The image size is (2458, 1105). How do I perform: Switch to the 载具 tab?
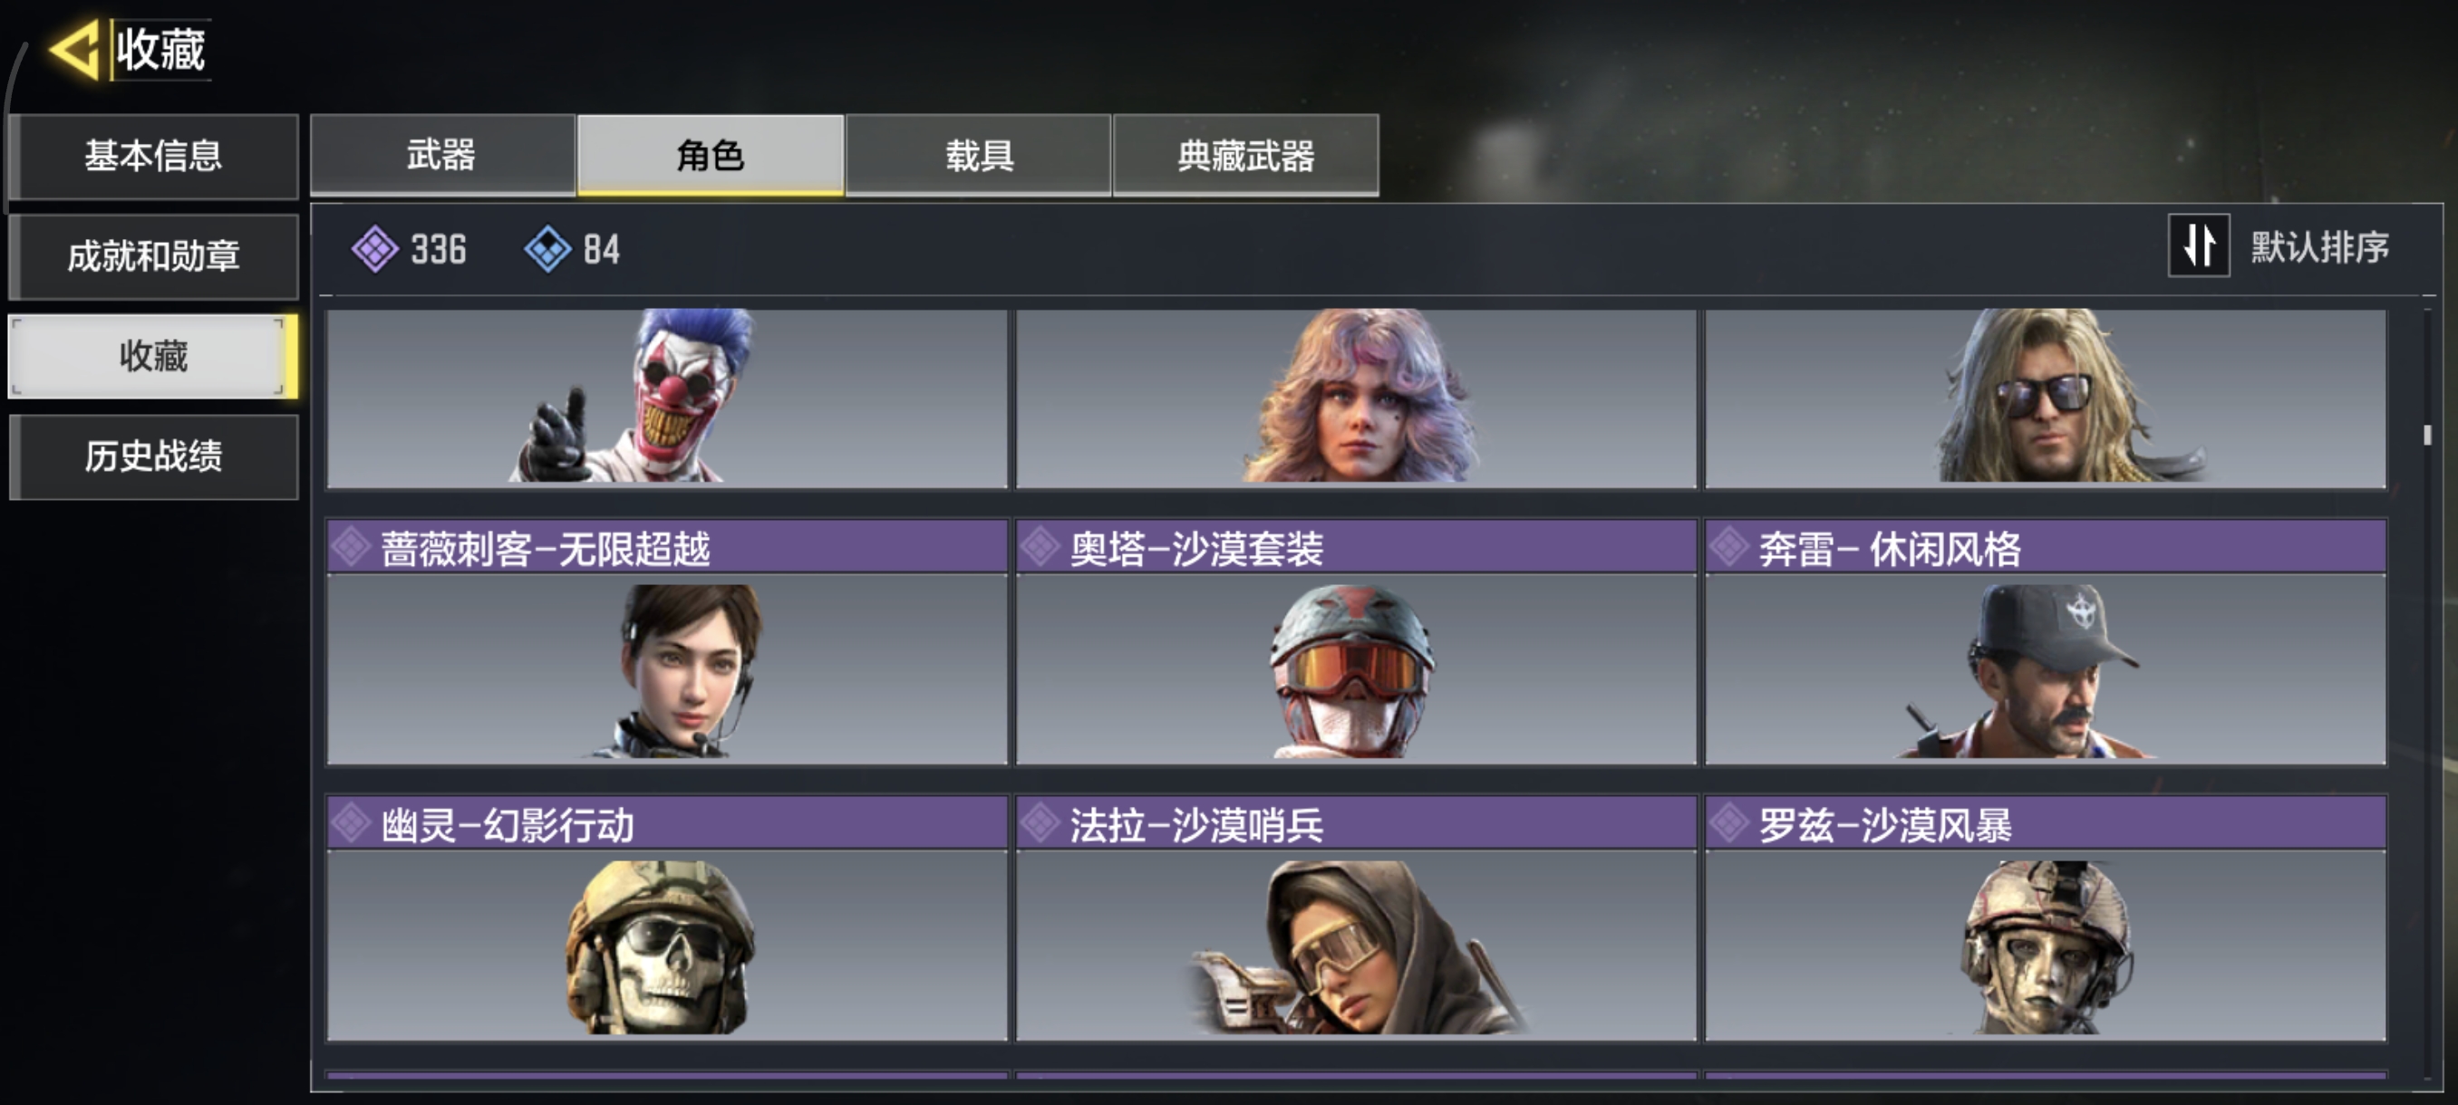[x=978, y=156]
